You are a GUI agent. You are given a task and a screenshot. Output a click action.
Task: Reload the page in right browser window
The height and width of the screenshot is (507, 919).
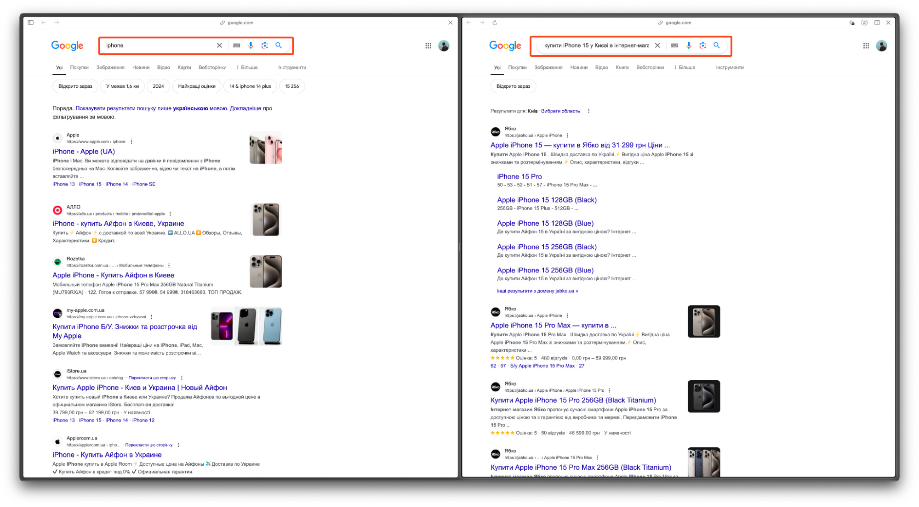[495, 23]
